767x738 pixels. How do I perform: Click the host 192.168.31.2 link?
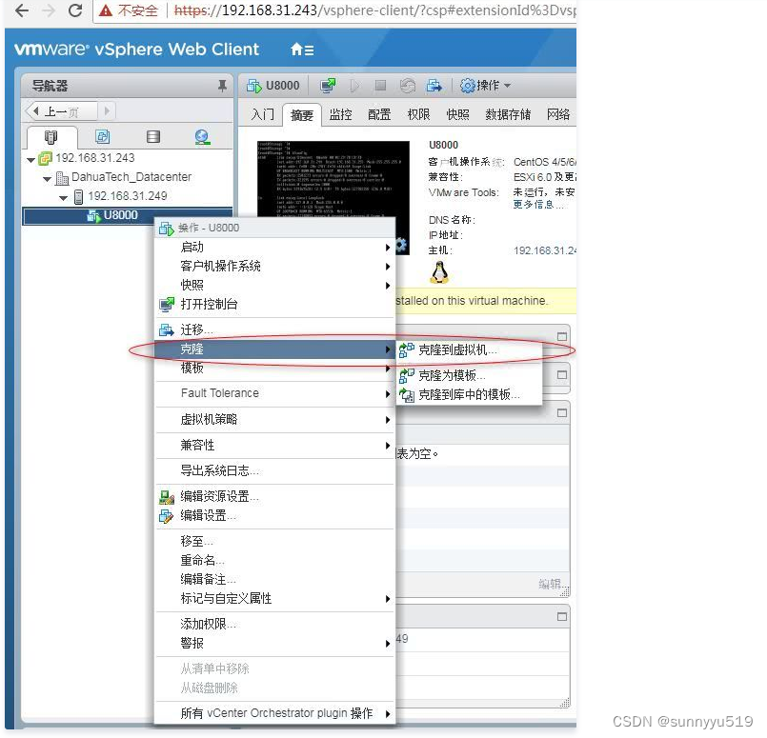tap(544, 250)
